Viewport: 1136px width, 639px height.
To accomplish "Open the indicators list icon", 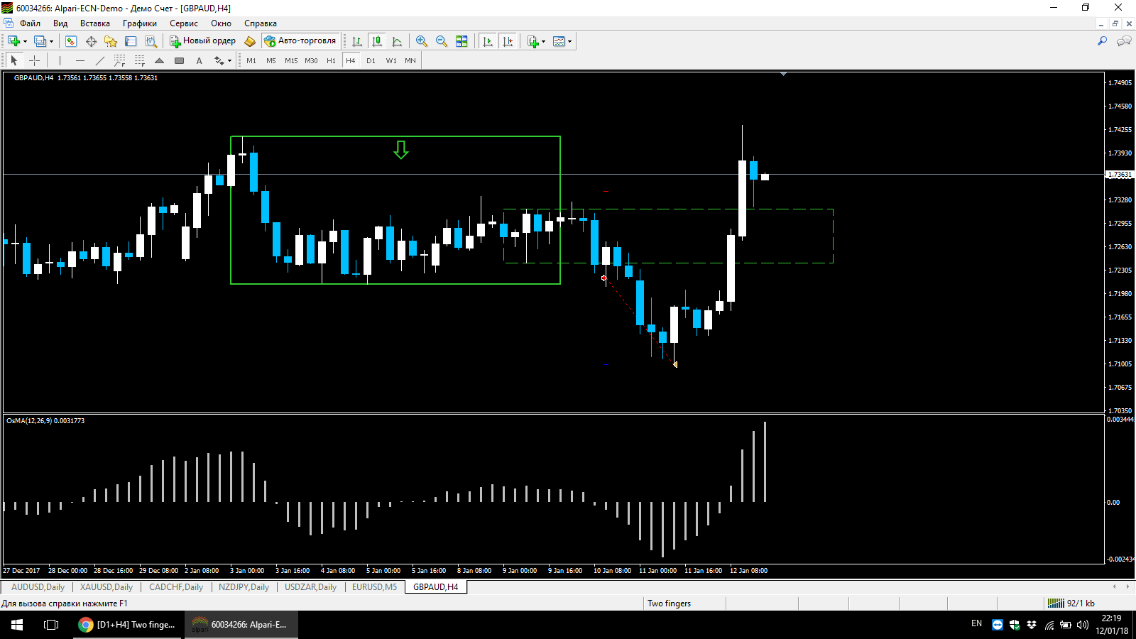I will 533,41.
